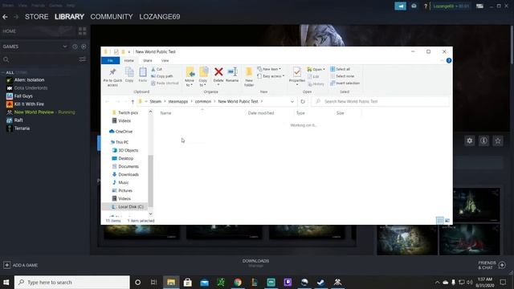Click the Chrome taskbar icon
This screenshot has height=289, width=514.
pyautogui.click(x=238, y=282)
